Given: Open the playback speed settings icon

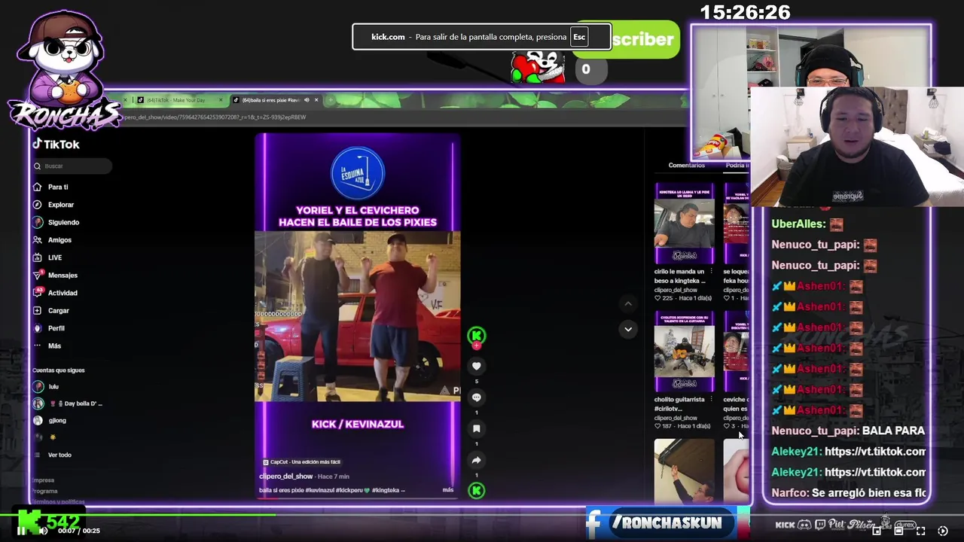Looking at the screenshot, I should pos(942,531).
